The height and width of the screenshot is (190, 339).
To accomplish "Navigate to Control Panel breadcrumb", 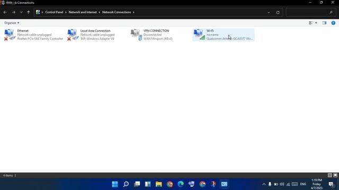I will [54, 12].
